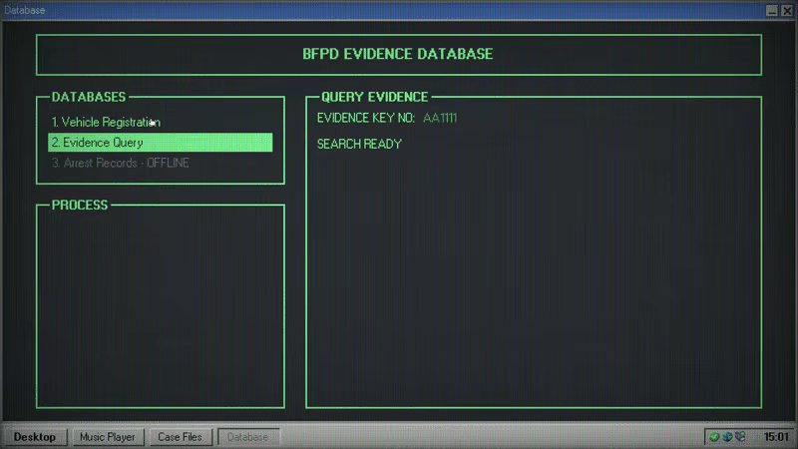Image resolution: width=798 pixels, height=449 pixels.
Task: Click the 15:01 clock in tray
Action: [776, 437]
